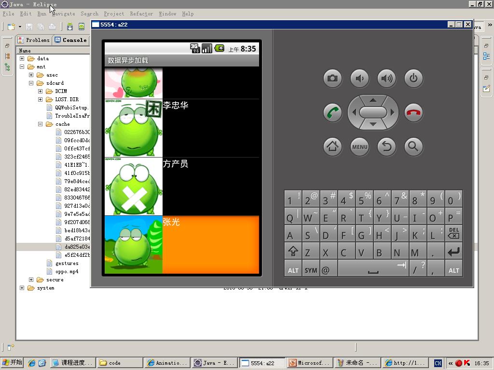
Task: Expand the data folder
Action: (22, 58)
